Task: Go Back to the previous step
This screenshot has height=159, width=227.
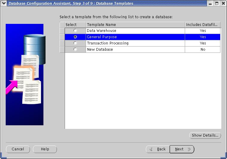Action: [158, 149]
